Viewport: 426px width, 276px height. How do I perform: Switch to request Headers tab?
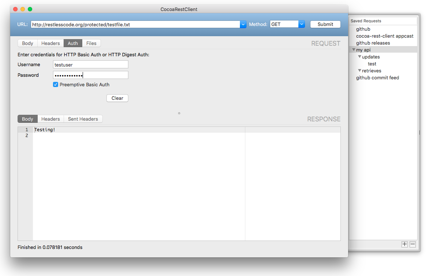click(x=50, y=43)
